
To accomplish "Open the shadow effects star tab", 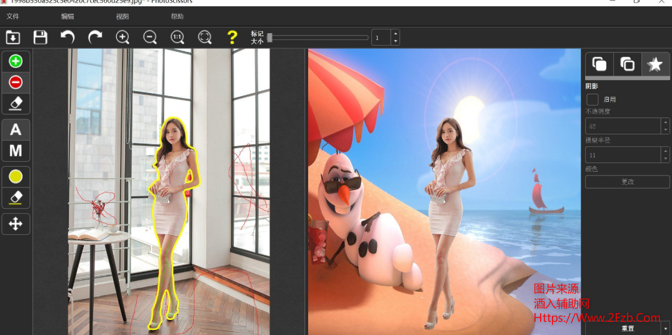I will click(655, 64).
